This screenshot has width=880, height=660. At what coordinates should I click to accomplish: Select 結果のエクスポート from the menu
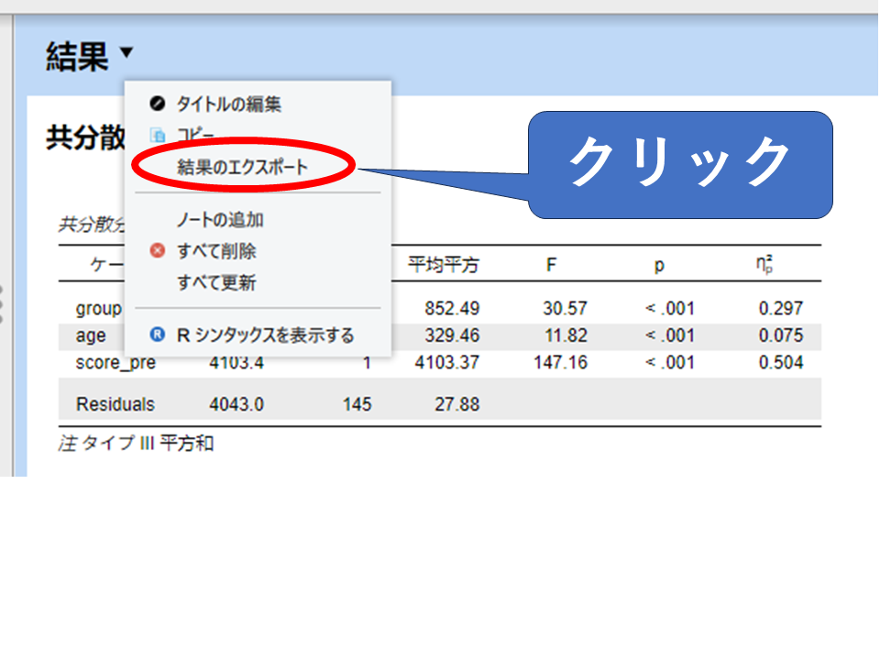[x=242, y=168]
